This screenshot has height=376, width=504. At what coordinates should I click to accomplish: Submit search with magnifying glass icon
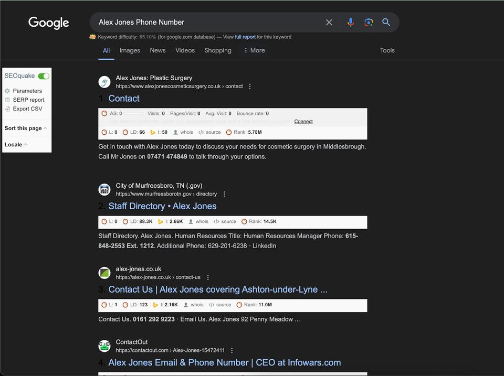point(386,22)
